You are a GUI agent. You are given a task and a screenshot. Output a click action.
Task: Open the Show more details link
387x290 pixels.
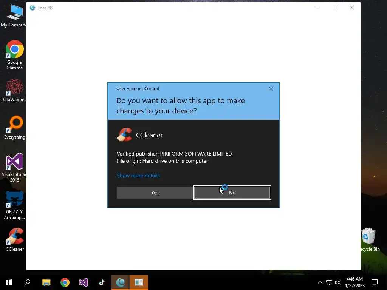pos(138,176)
